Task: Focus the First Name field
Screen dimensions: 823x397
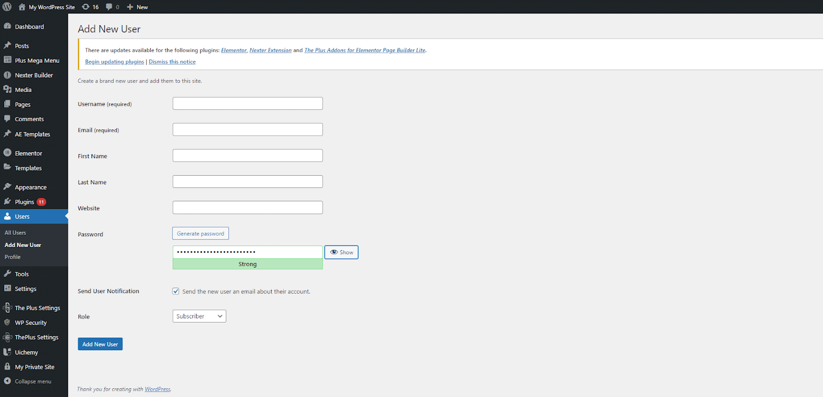Action: (x=247, y=156)
